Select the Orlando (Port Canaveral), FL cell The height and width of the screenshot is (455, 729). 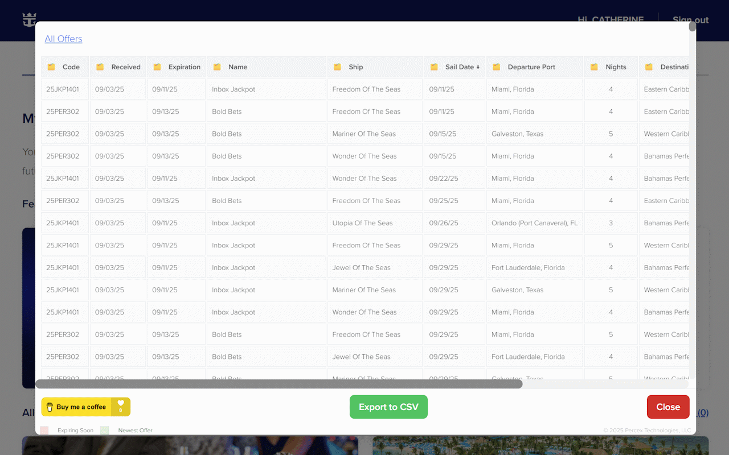point(534,223)
